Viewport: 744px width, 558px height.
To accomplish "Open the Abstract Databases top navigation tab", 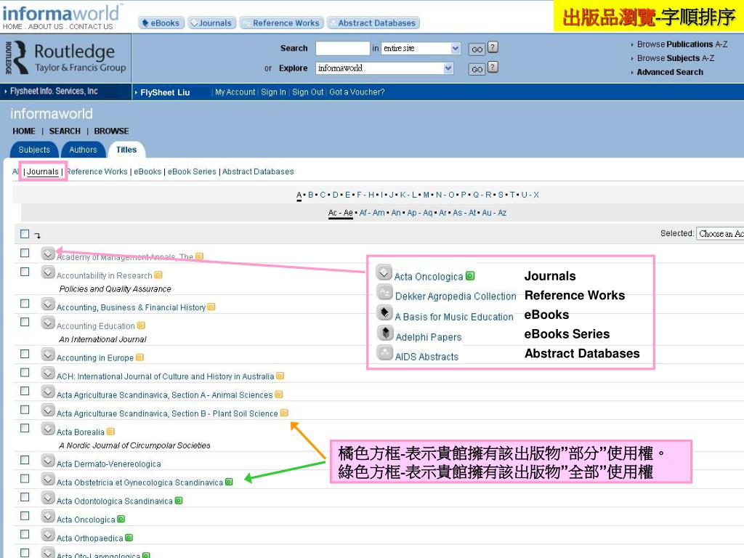I will (373, 23).
